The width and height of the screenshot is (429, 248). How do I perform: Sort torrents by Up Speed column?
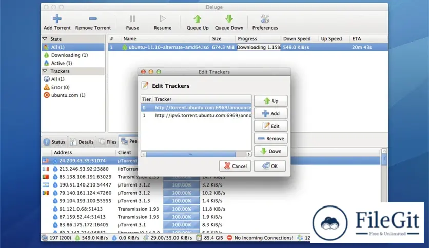(334, 39)
